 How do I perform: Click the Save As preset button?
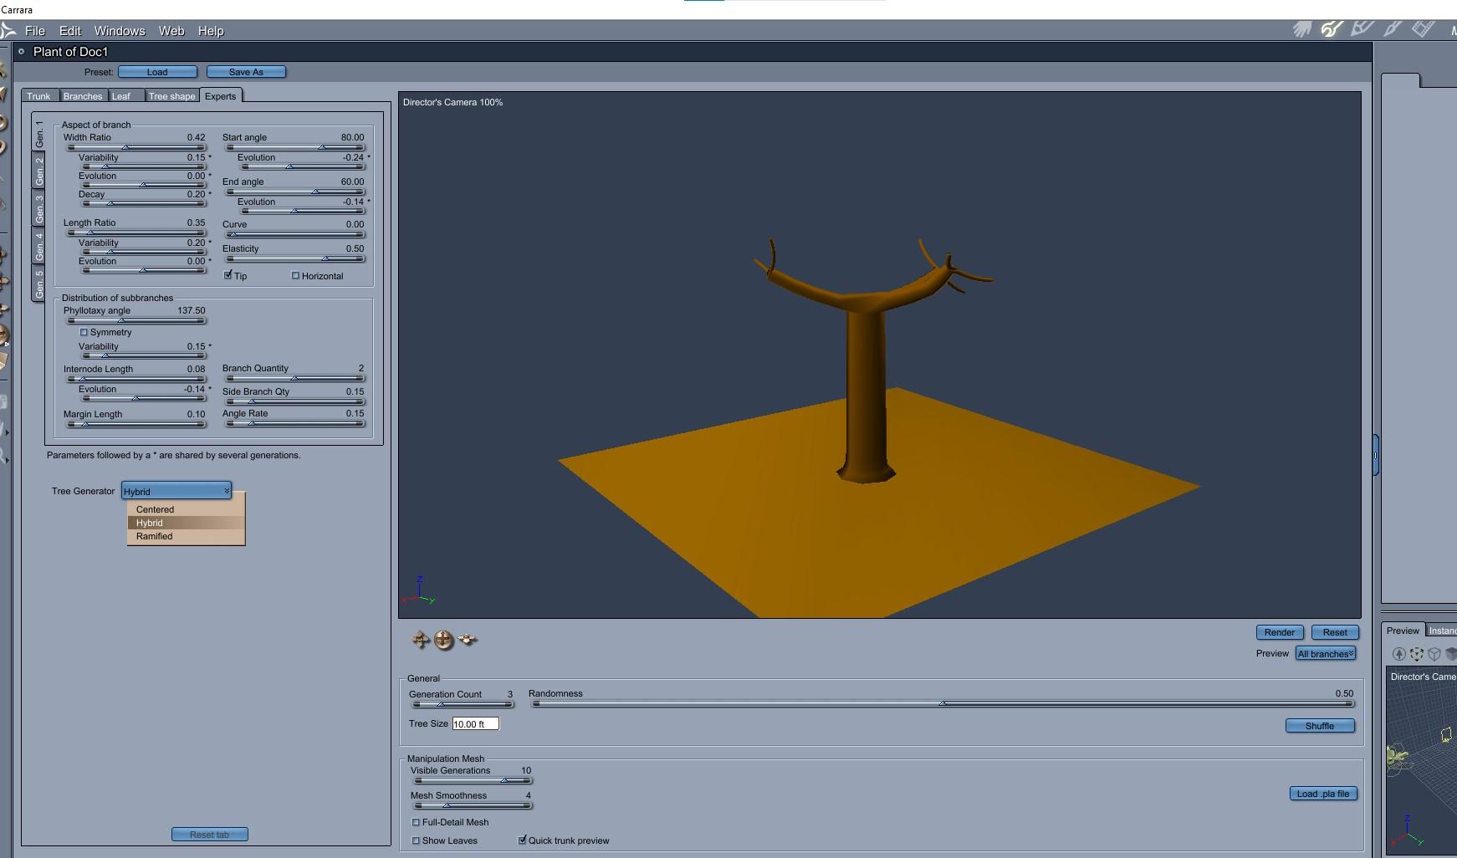click(246, 72)
